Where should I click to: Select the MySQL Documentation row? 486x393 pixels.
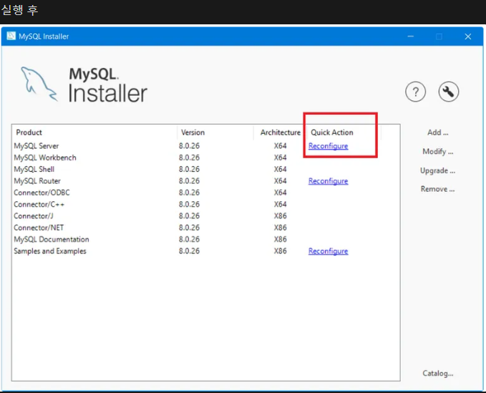pos(205,240)
